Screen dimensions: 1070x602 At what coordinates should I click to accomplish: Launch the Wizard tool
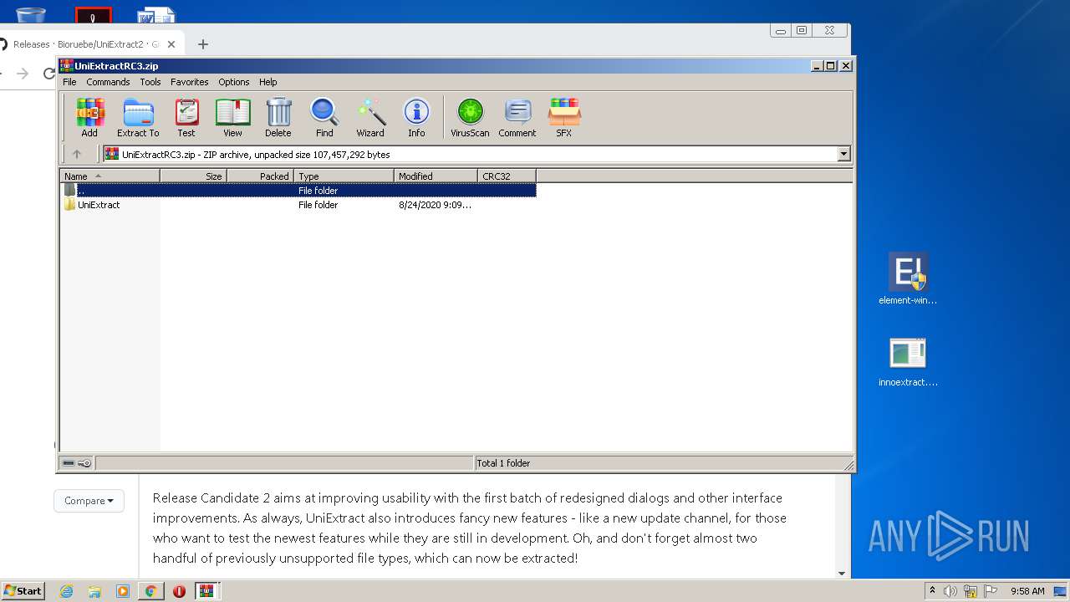(370, 117)
